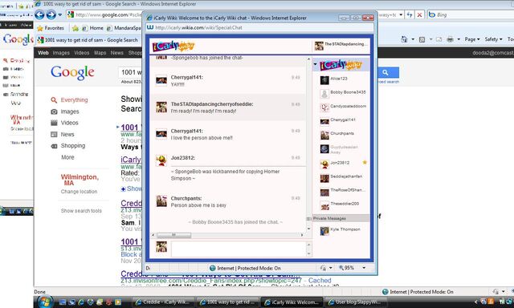
Task: Click the Change location link
Action: click(79, 192)
